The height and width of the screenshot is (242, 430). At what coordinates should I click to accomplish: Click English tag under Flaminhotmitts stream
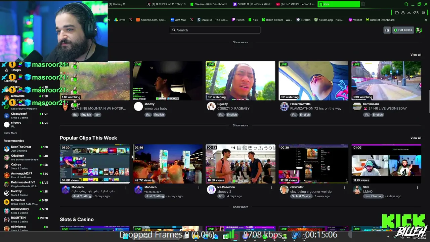pos(305,115)
